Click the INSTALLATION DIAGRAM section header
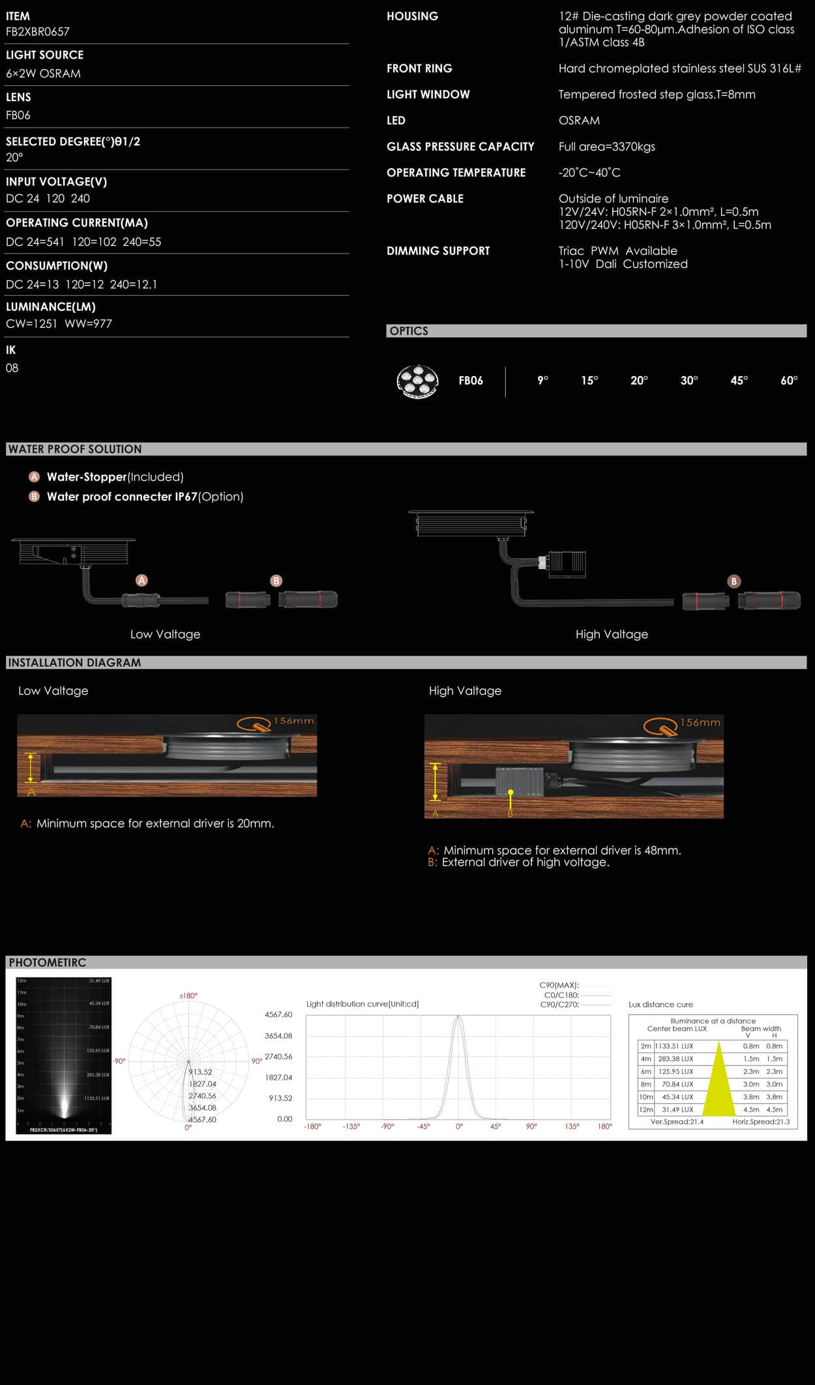 pos(74,663)
